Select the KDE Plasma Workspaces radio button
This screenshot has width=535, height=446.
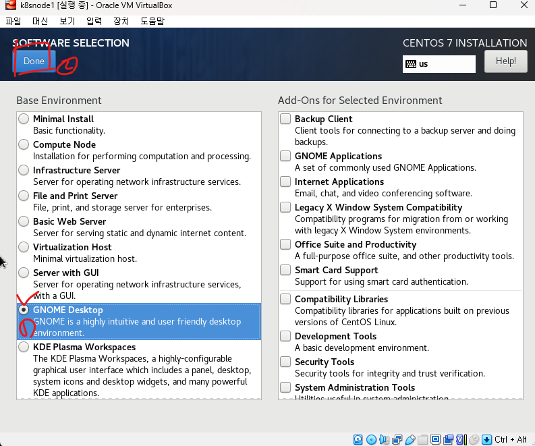tap(24, 347)
